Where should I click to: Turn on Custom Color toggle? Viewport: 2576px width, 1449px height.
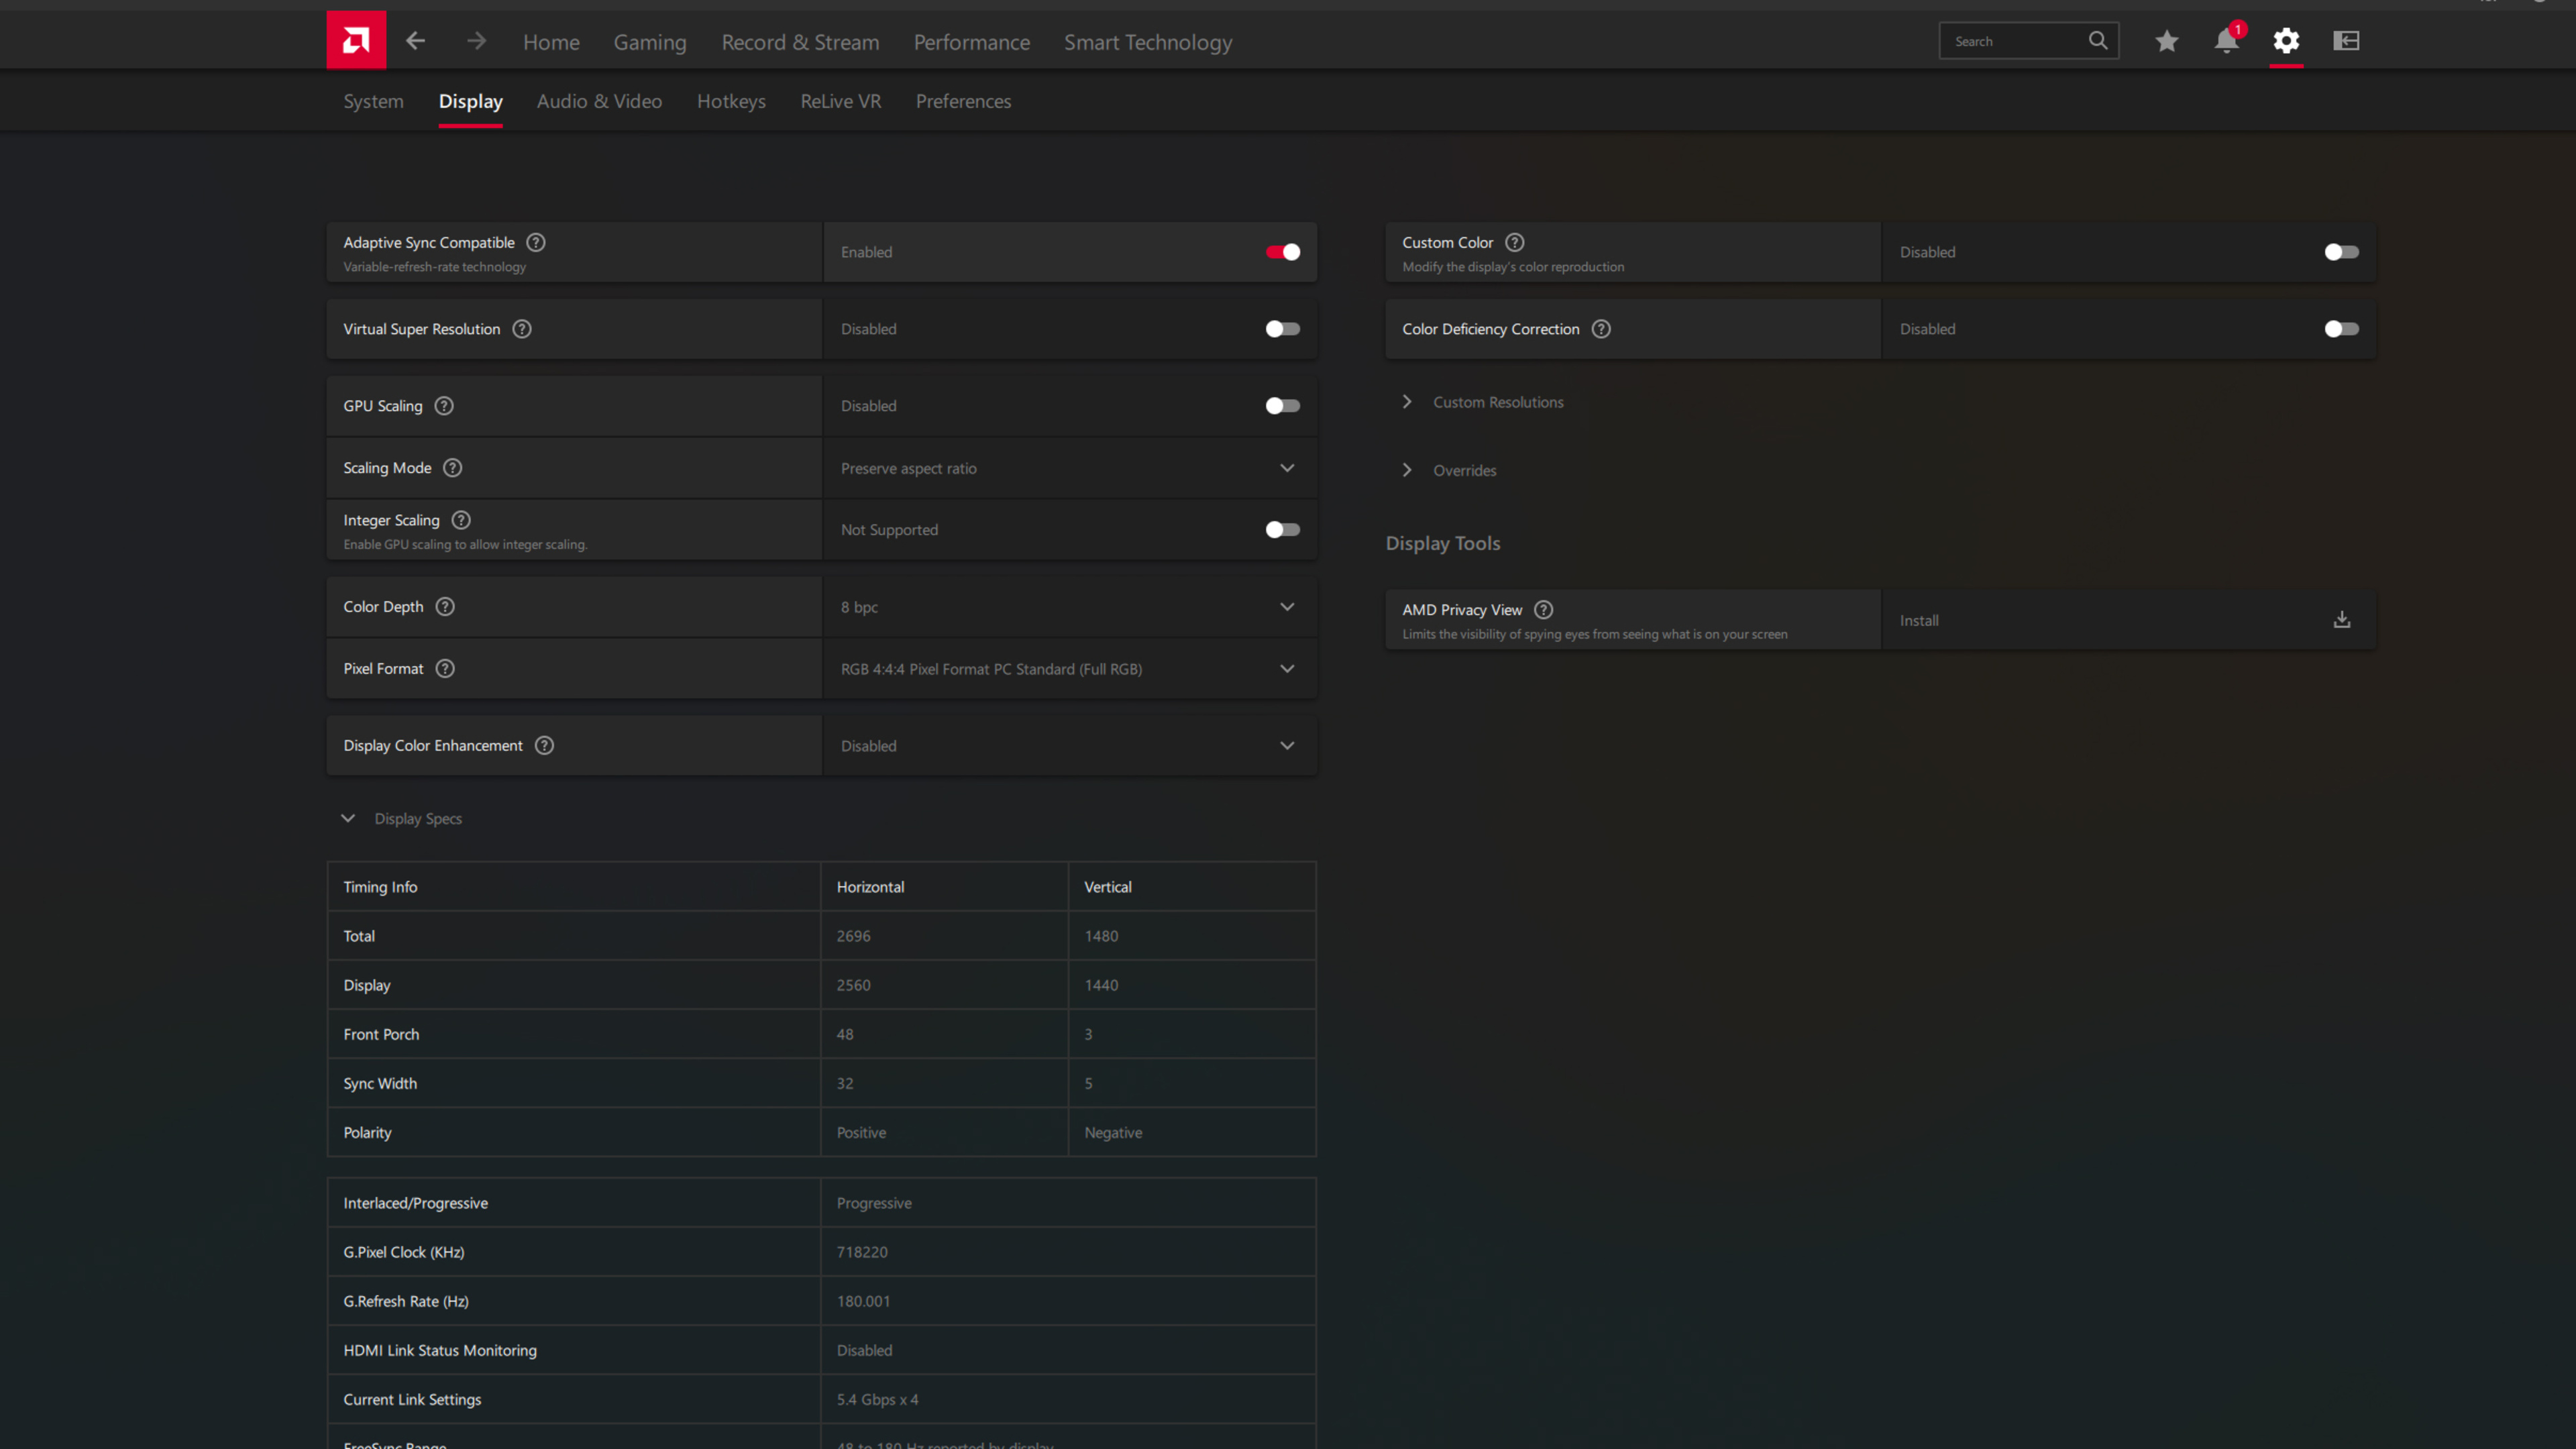[2341, 252]
